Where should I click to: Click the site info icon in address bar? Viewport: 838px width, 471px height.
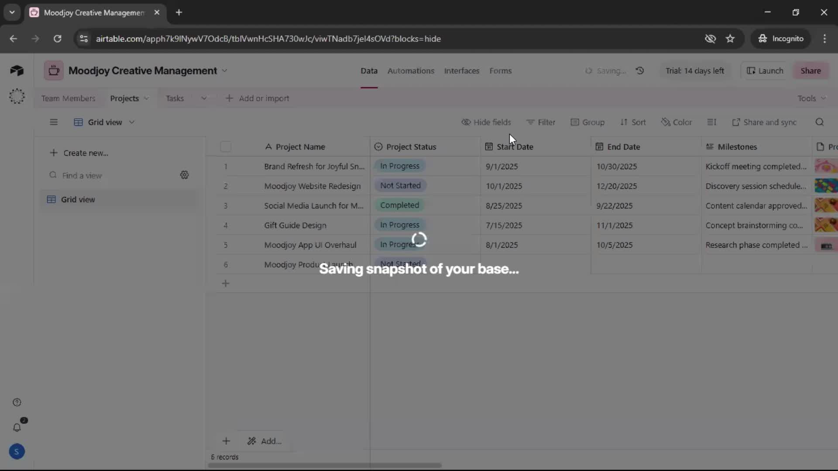click(84, 39)
